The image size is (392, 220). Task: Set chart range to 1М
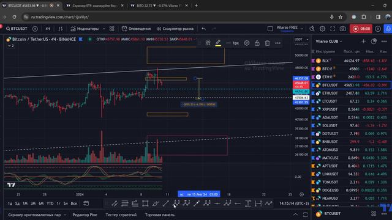click(25, 204)
